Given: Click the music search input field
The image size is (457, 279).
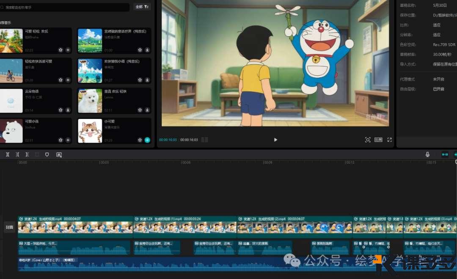Looking at the screenshot, I should point(66,7).
